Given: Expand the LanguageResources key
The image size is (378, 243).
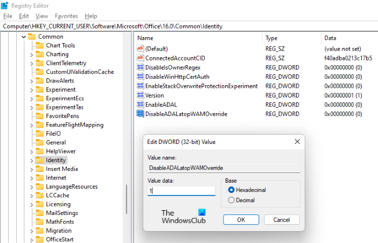Looking at the screenshot, I should 31,187.
